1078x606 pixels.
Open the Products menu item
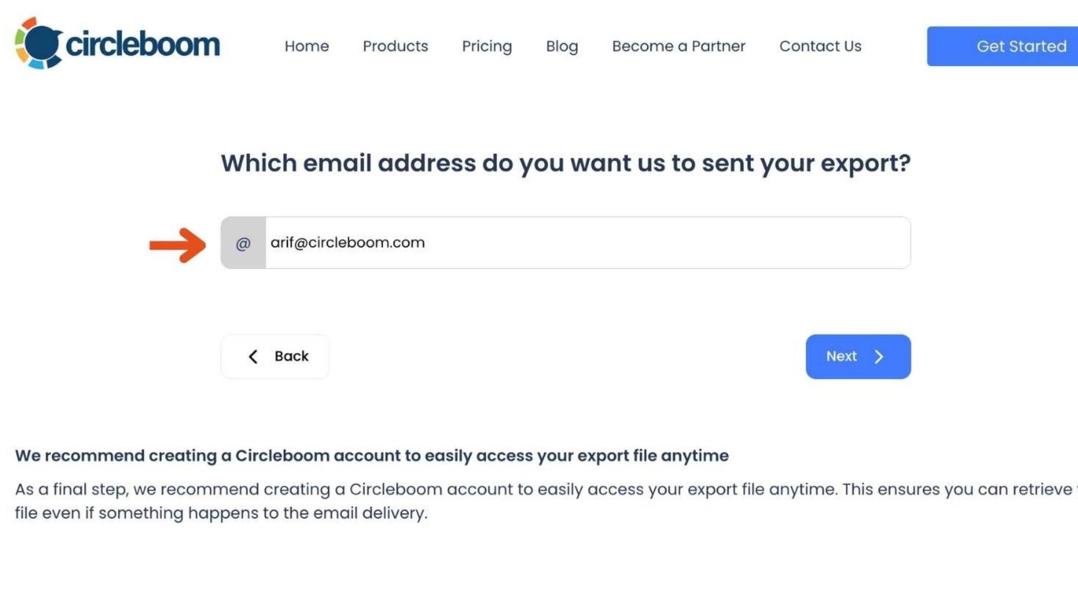click(396, 46)
